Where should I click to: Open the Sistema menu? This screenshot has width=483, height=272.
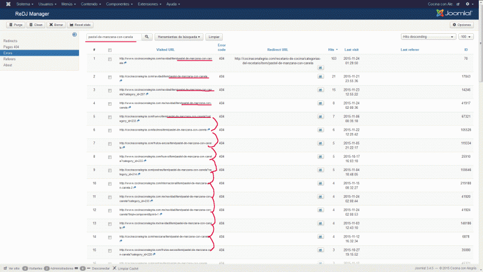point(25,4)
